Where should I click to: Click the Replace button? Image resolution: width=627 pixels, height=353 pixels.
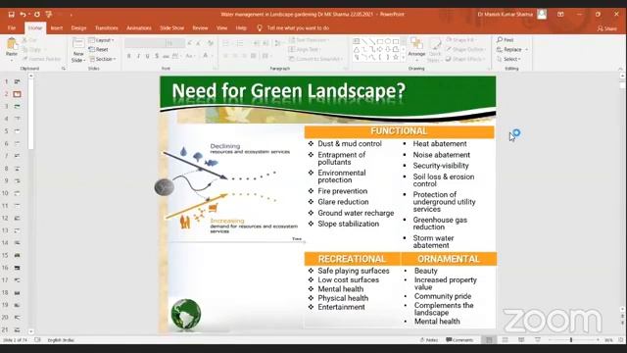click(509, 50)
